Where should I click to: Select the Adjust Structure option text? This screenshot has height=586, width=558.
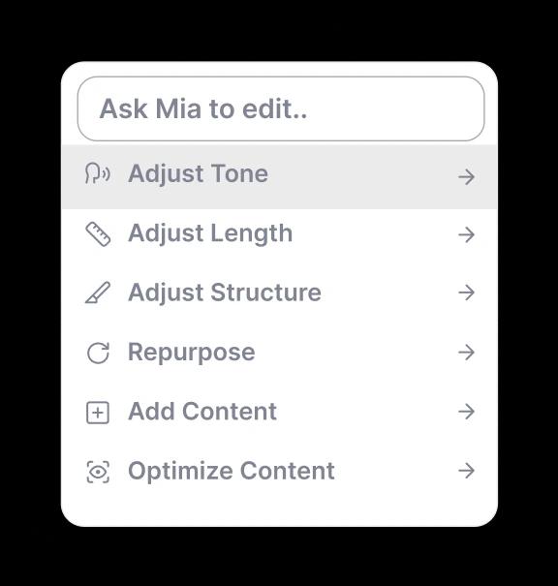(x=225, y=293)
